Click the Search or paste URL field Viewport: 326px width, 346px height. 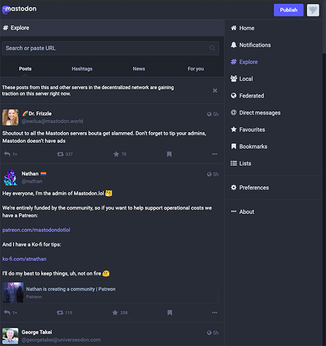(110, 48)
